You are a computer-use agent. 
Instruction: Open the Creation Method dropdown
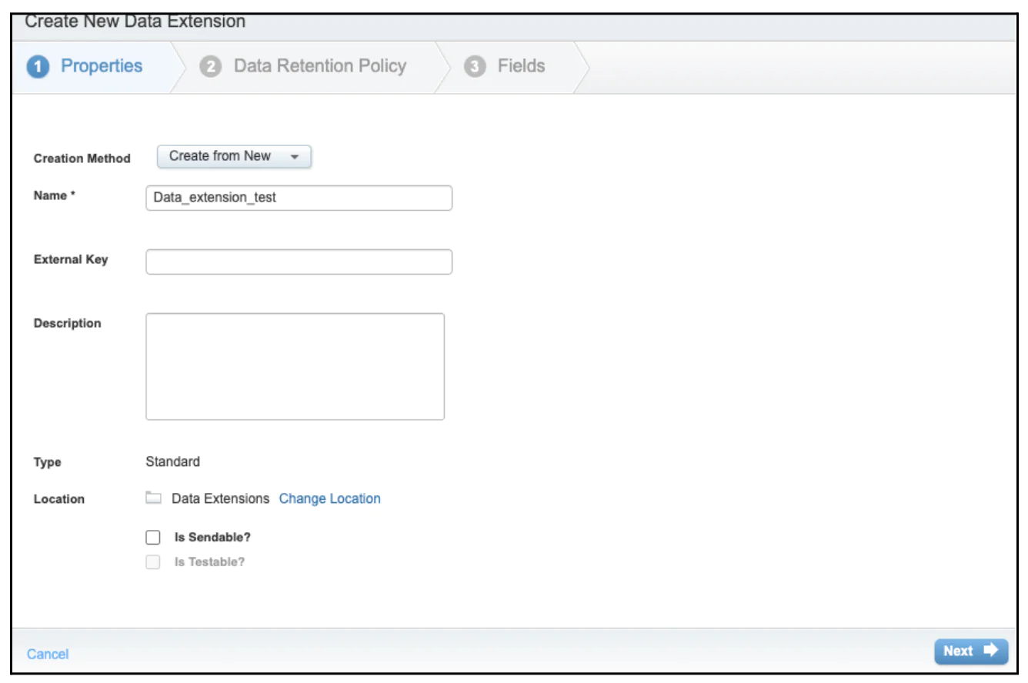(233, 156)
